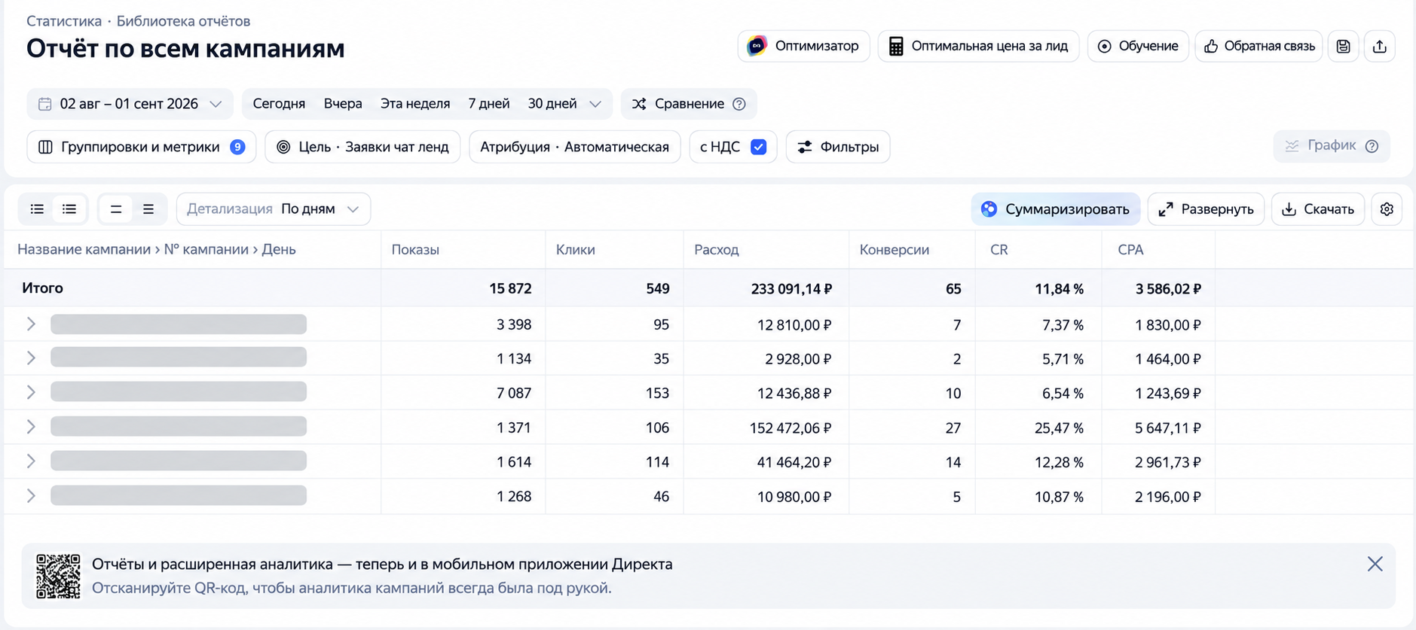Switch to grouped list view icon
Viewport: 1416px width, 630px height.
coord(69,209)
